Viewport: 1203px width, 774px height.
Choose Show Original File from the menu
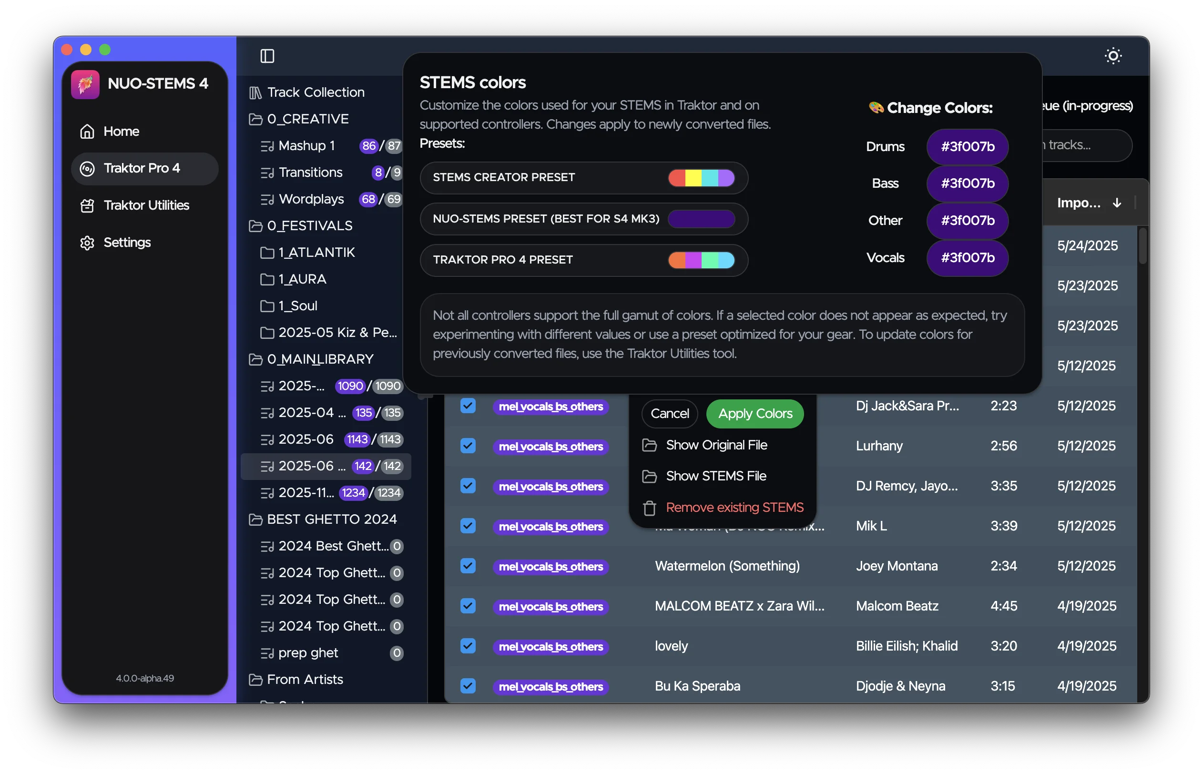click(716, 445)
